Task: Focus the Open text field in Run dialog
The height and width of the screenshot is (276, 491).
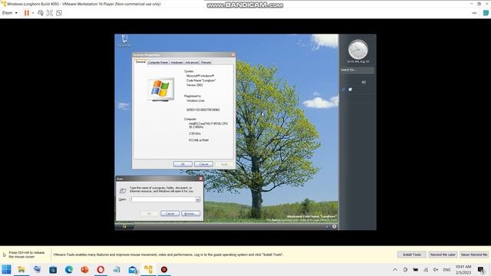Action: click(163, 199)
